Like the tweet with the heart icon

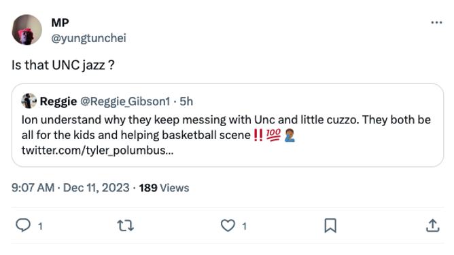point(228,226)
